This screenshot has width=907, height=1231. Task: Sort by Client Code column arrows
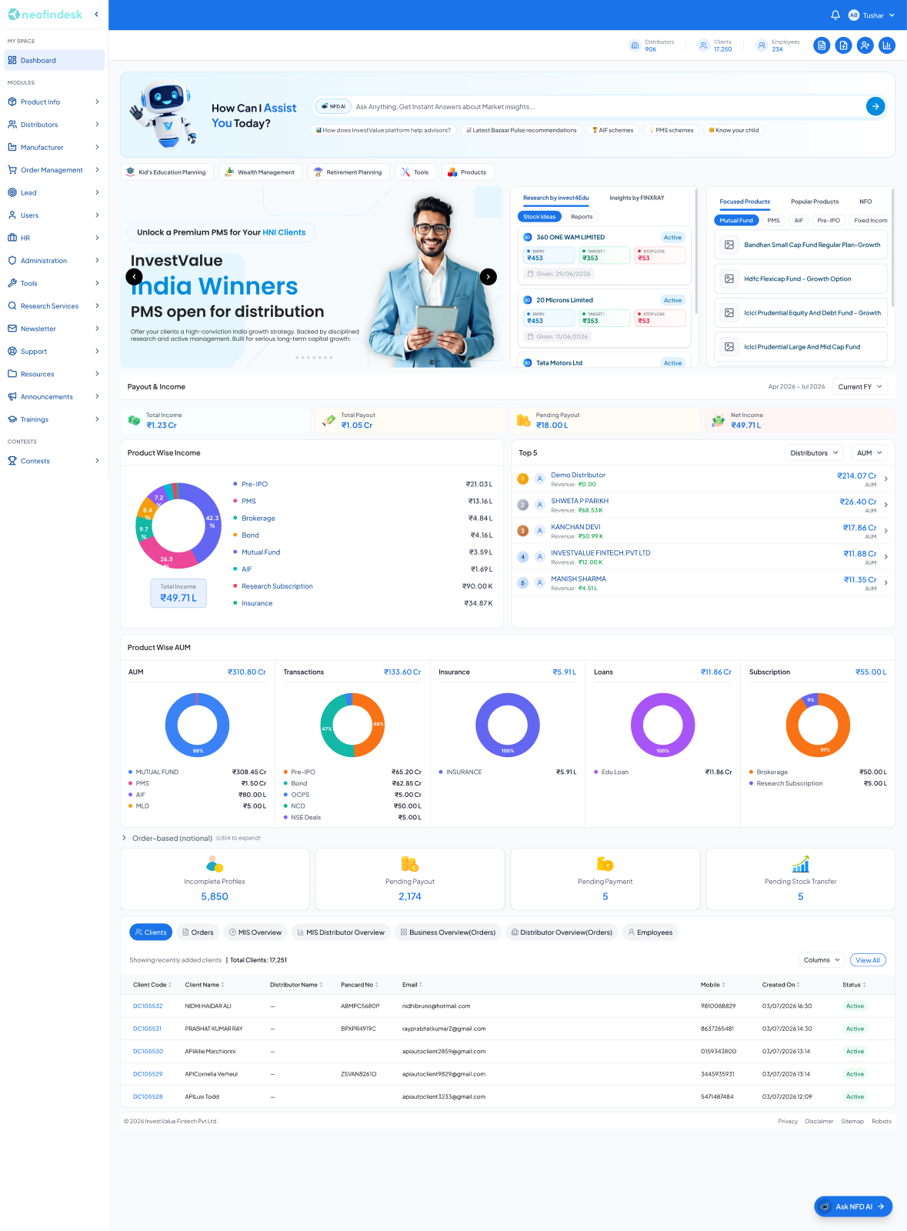tap(170, 985)
